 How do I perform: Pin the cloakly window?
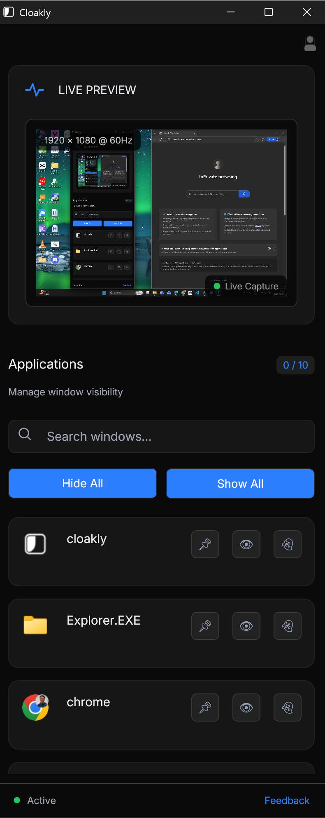pos(205,544)
